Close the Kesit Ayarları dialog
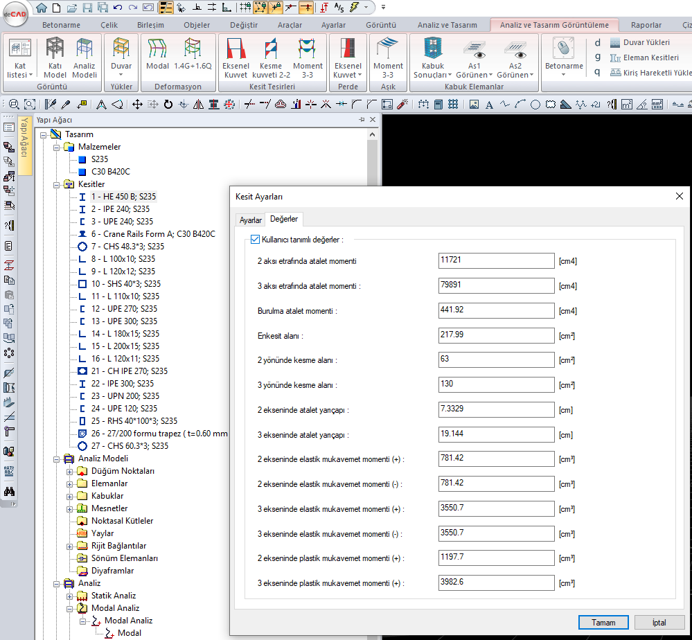692x640 pixels. 680,196
